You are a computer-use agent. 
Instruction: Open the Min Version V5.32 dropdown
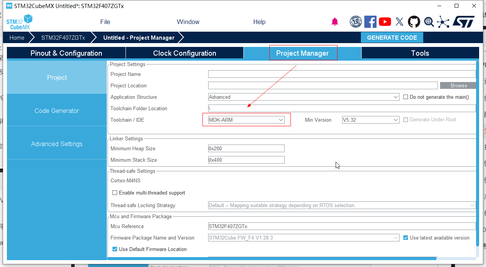coord(371,120)
